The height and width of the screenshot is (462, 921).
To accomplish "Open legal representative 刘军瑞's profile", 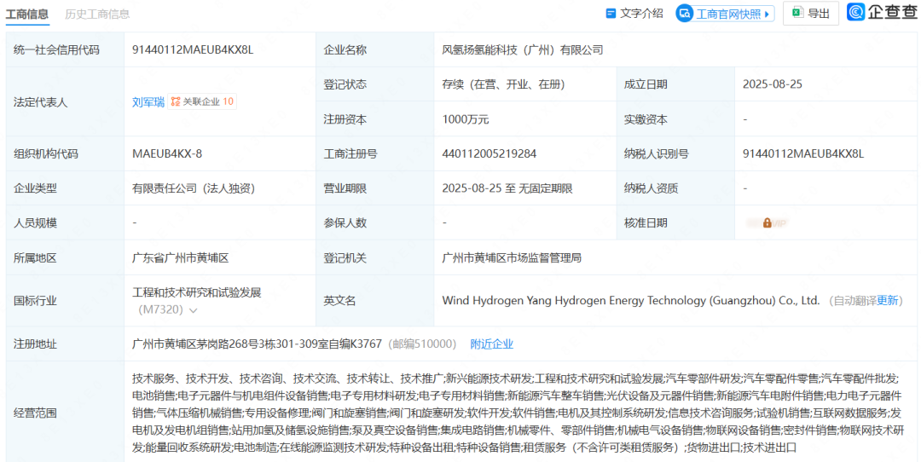I will [148, 101].
